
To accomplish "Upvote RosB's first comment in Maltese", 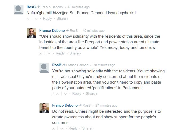I will (x=28, y=19).
